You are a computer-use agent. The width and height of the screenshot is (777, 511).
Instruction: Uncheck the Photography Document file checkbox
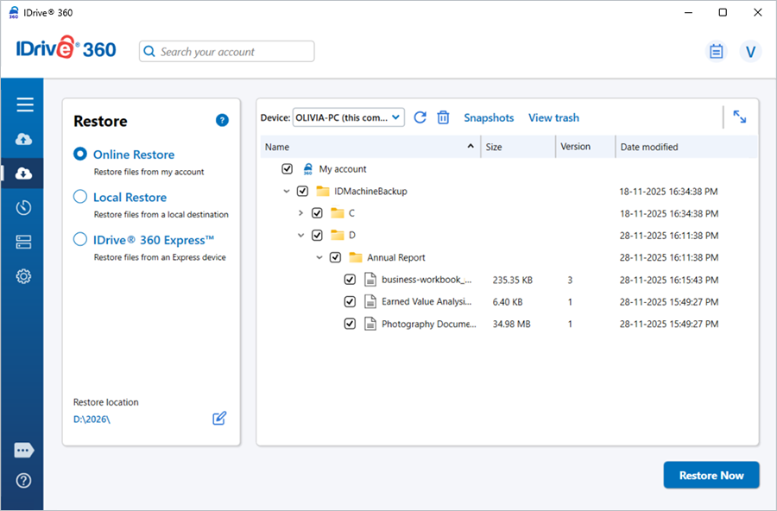[x=350, y=324]
